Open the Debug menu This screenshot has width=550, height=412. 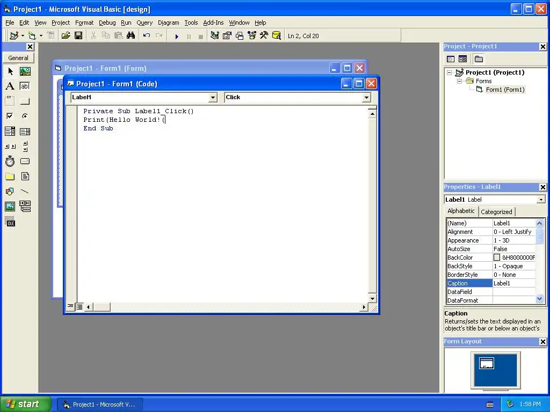coord(107,23)
